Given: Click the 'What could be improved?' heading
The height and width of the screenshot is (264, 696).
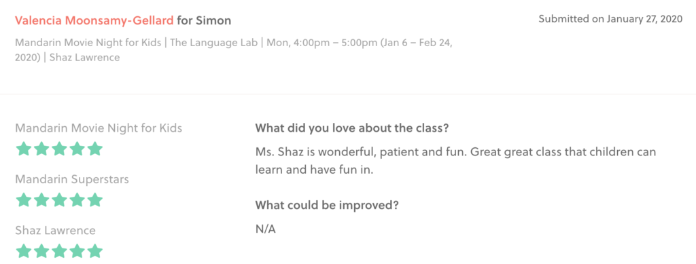Looking at the screenshot, I should tap(327, 206).
